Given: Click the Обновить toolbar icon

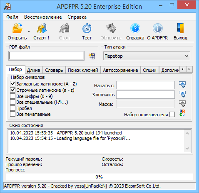Looking at the screenshot, I should pyautogui.click(x=111, y=29).
